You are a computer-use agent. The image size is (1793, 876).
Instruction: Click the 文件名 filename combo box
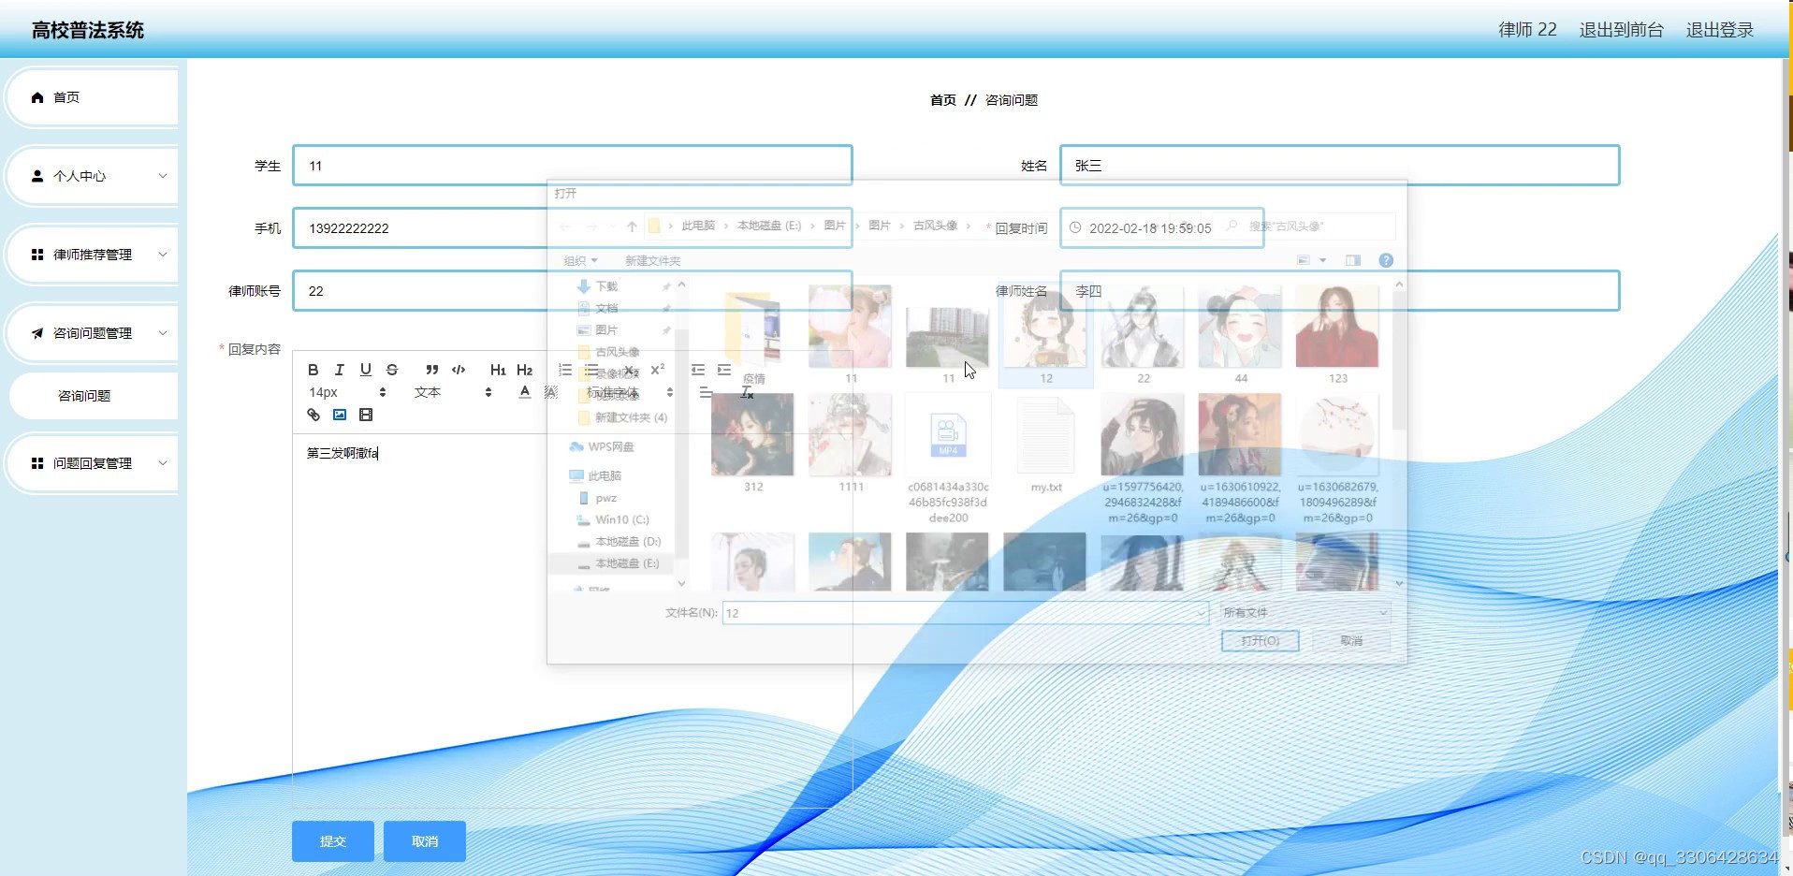(x=966, y=613)
